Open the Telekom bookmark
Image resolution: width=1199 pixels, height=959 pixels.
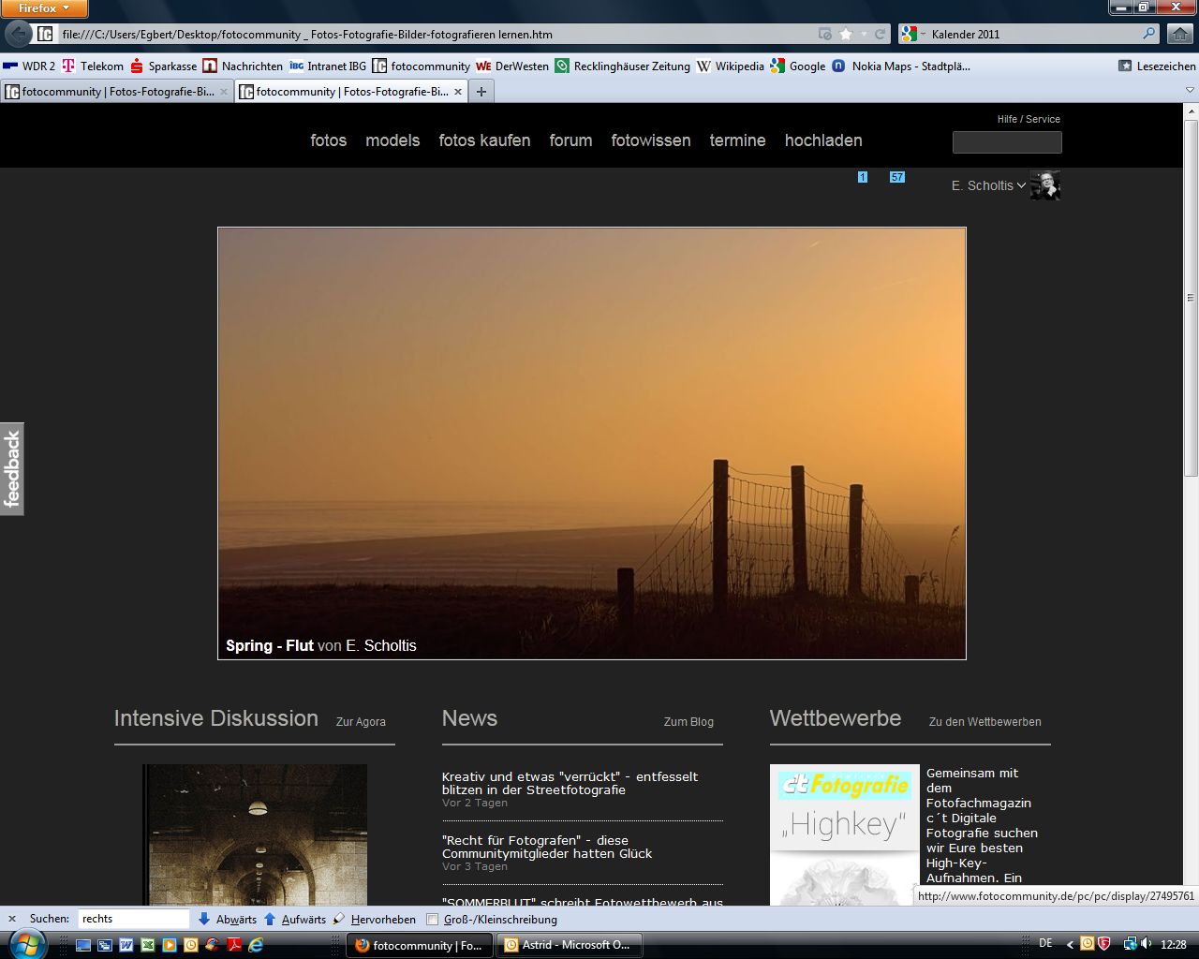(93, 66)
